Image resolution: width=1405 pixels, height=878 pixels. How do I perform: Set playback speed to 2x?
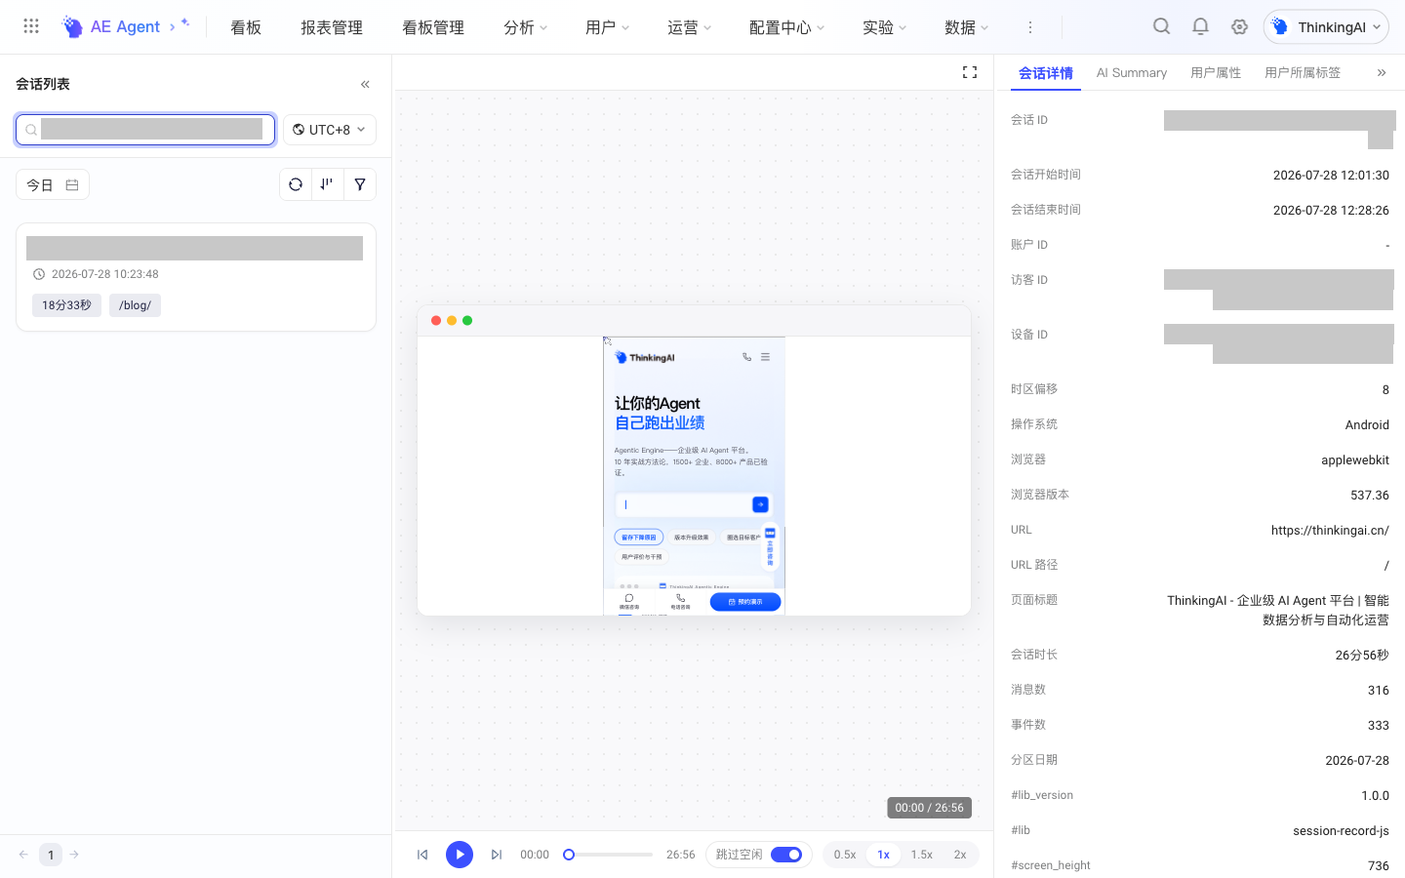(x=960, y=855)
